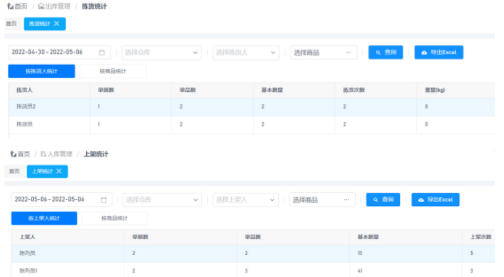Select 按上架人统计 statistics mode
The image size is (504, 277).
[44, 218]
